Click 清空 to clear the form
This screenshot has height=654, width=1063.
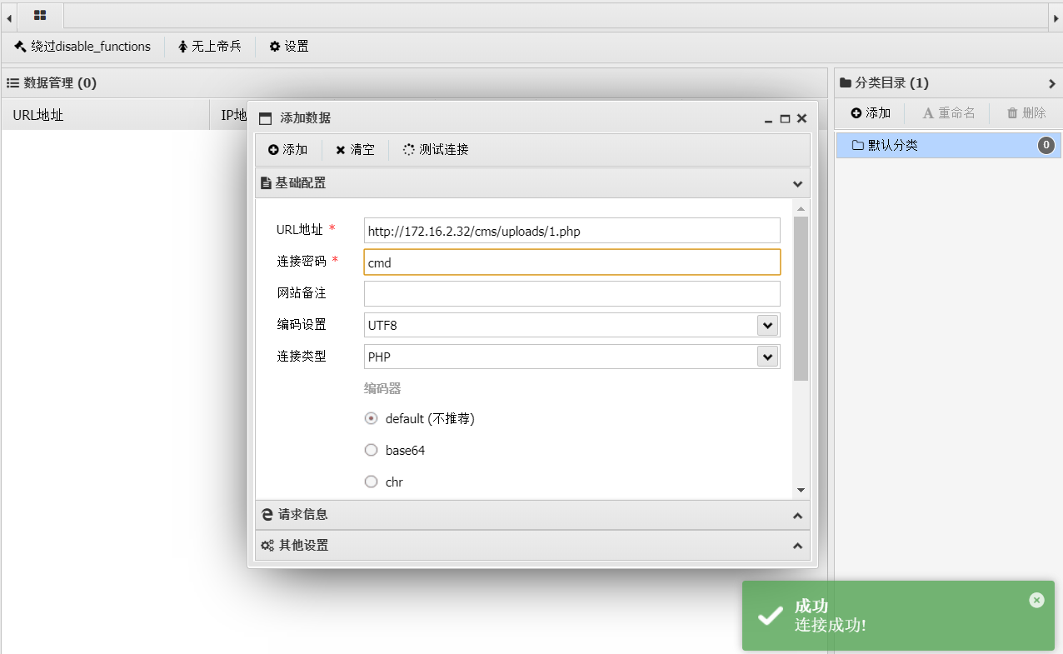pos(355,150)
